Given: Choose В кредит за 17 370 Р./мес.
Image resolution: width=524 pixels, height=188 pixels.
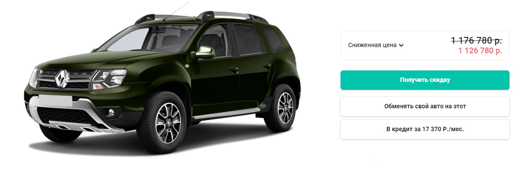Looking at the screenshot, I should 425,129.
